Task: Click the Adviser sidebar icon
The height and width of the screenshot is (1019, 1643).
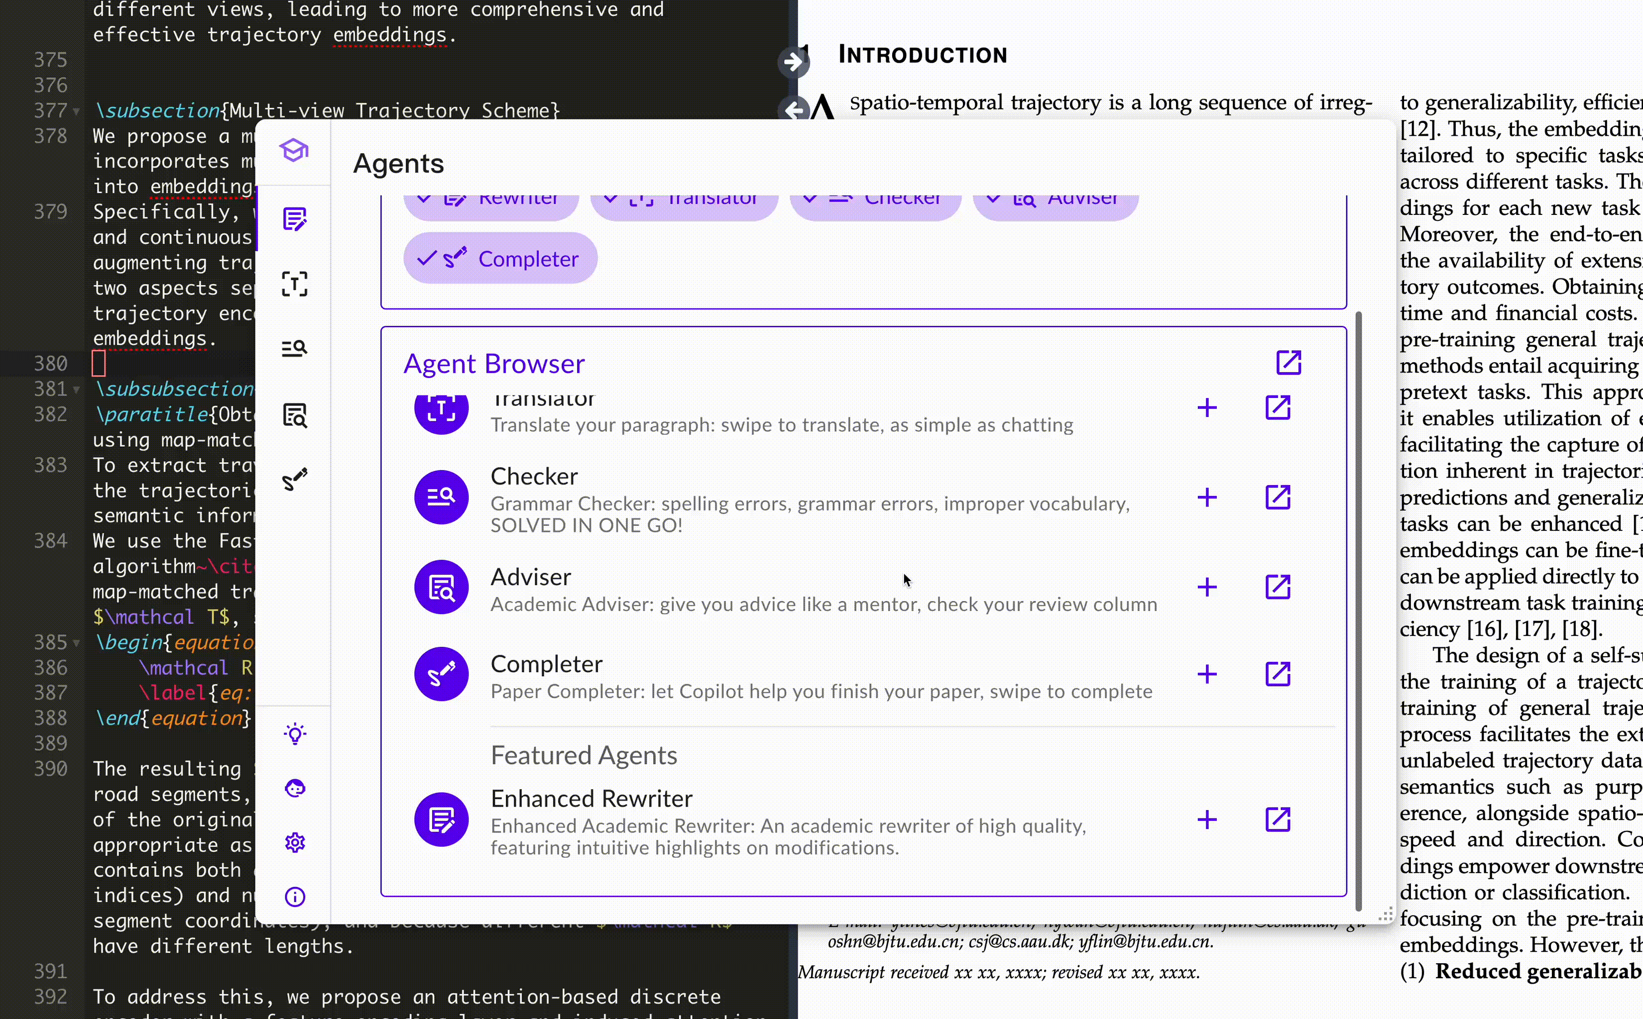Action: (x=295, y=415)
